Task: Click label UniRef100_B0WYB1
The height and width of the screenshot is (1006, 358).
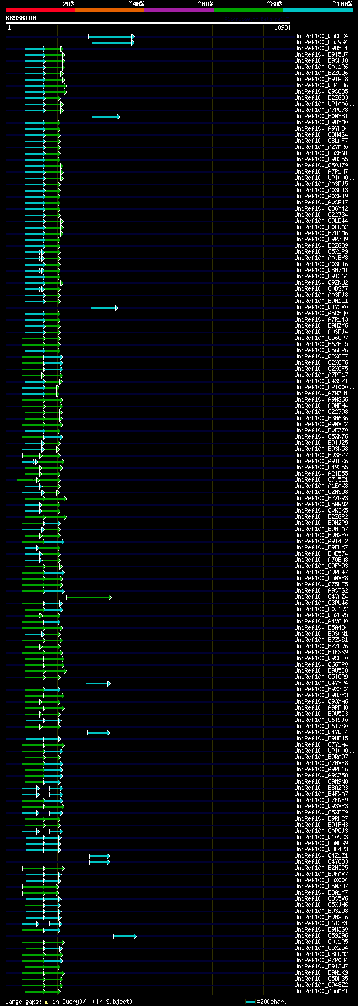Action: pyautogui.click(x=321, y=117)
